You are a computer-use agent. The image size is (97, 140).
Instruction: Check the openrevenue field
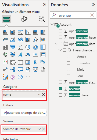(60, 31)
